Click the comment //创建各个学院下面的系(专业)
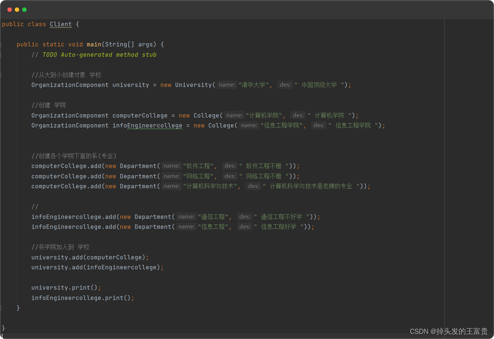 pos(74,156)
